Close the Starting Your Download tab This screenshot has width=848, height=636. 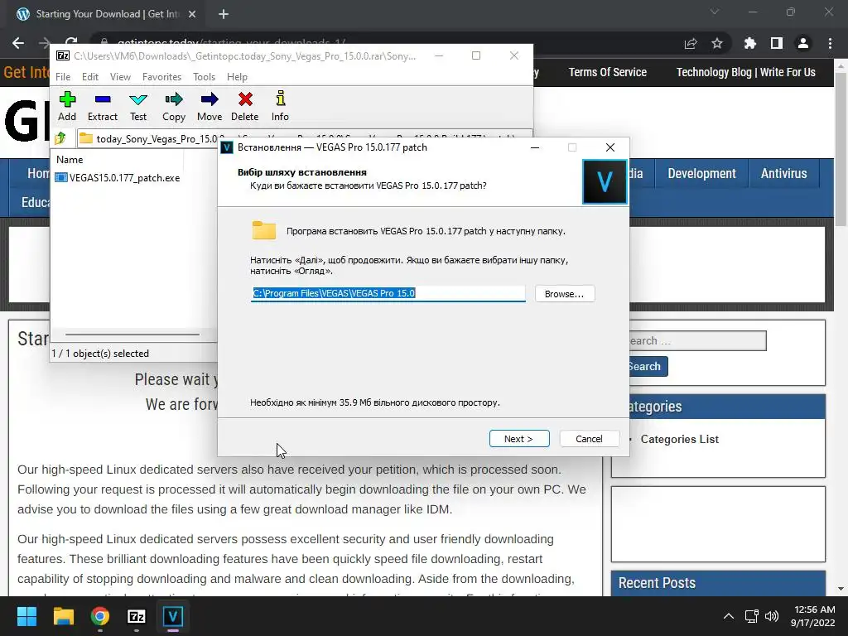click(192, 14)
